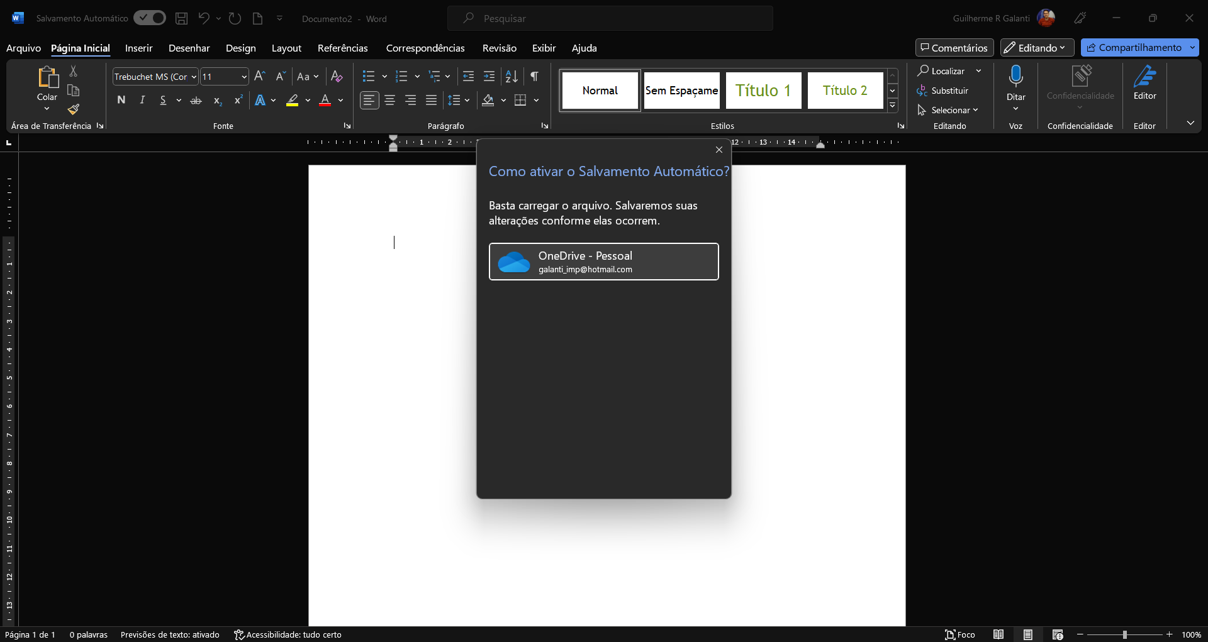The height and width of the screenshot is (642, 1208).
Task: Click the Cut scissors icon
Action: [x=74, y=71]
